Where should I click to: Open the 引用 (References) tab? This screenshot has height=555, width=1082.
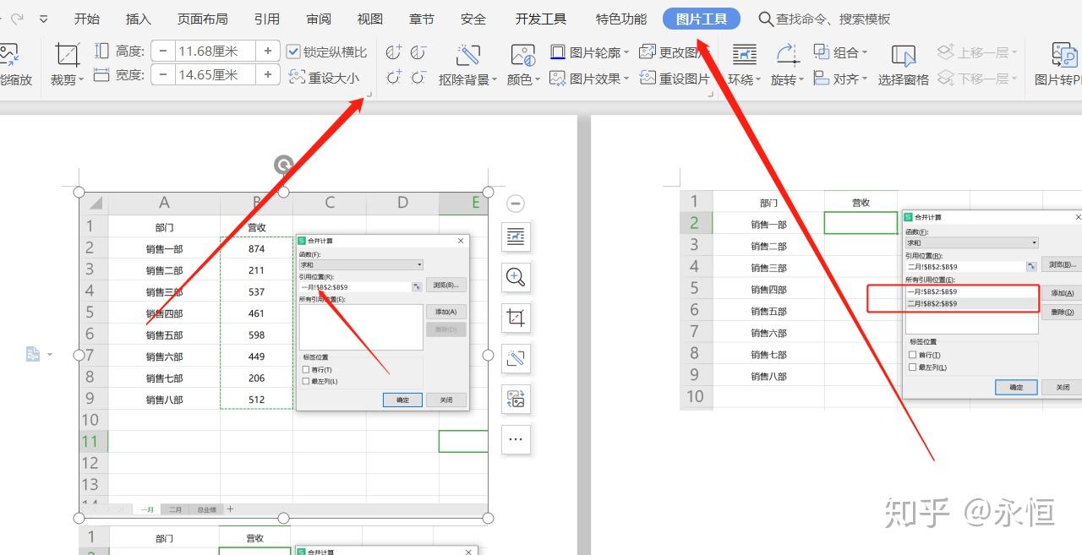(266, 19)
